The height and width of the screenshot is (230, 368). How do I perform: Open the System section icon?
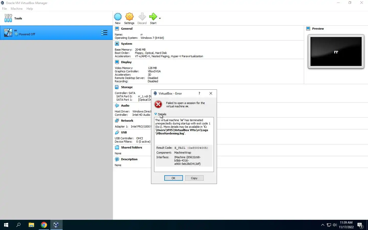pos(117,44)
